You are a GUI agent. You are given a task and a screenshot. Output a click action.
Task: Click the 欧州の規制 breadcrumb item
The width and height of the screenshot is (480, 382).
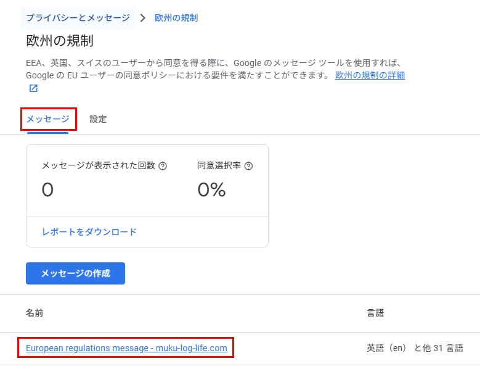point(176,18)
